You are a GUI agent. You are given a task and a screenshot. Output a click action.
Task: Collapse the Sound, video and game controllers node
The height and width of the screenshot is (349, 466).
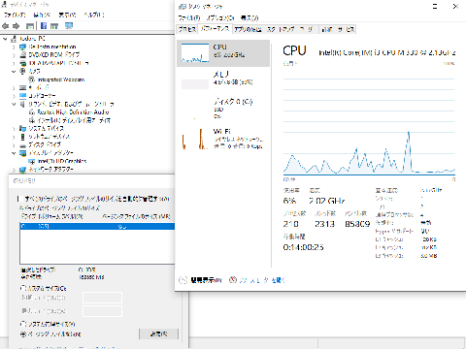[14, 104]
